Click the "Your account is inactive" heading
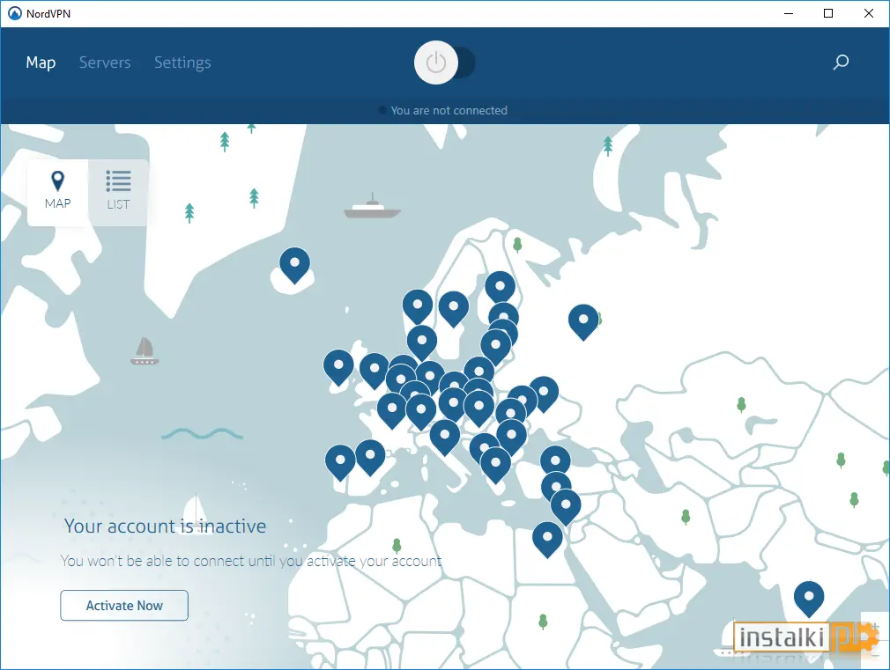890x670 pixels. pos(165,526)
